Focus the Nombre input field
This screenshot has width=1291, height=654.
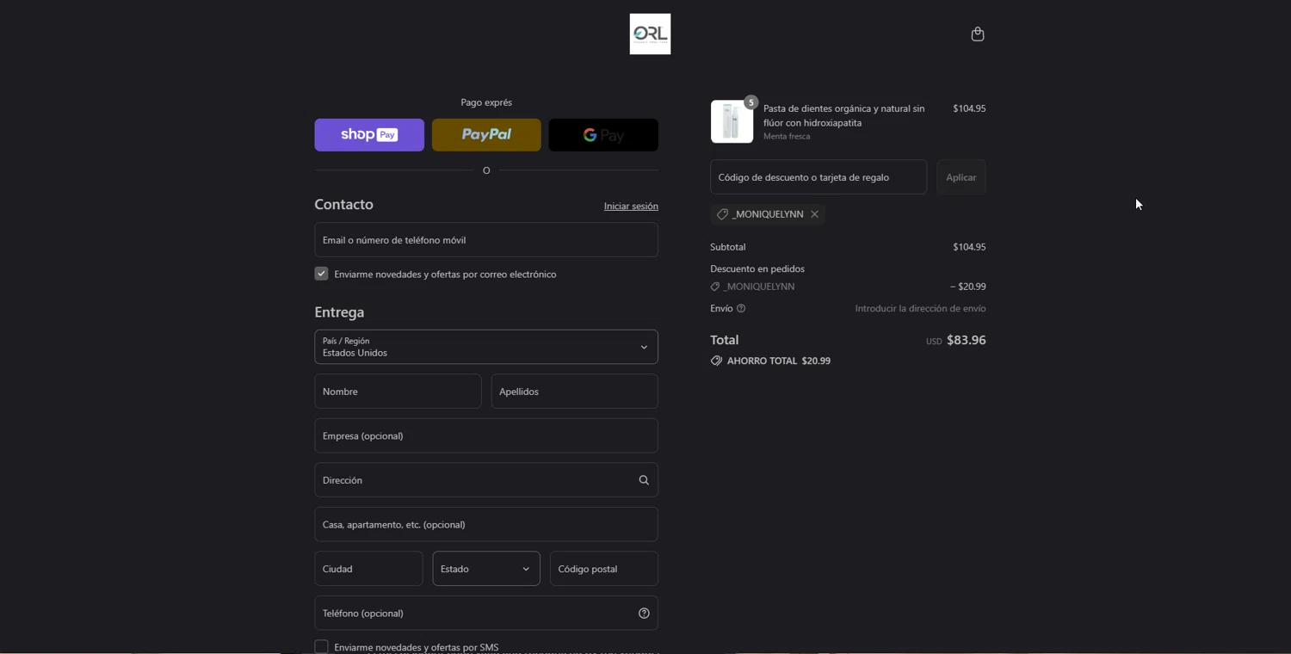click(x=398, y=392)
